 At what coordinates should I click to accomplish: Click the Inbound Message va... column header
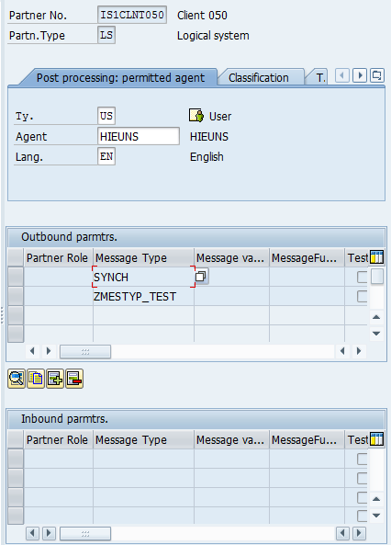pyautogui.click(x=231, y=439)
